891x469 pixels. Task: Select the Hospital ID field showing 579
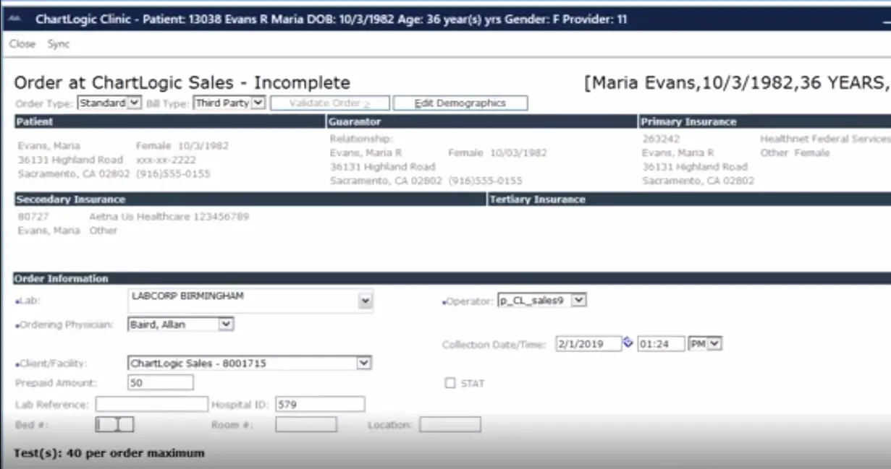coord(321,405)
